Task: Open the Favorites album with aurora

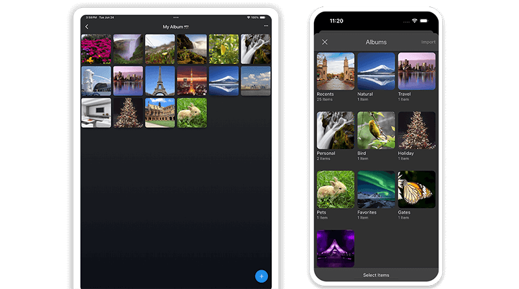Action: tap(376, 189)
